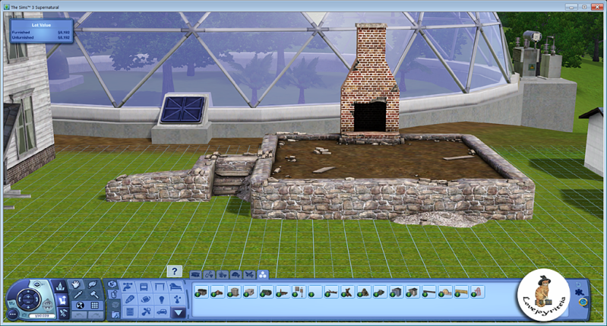Pick the blank catalog thumbnail

(315, 293)
